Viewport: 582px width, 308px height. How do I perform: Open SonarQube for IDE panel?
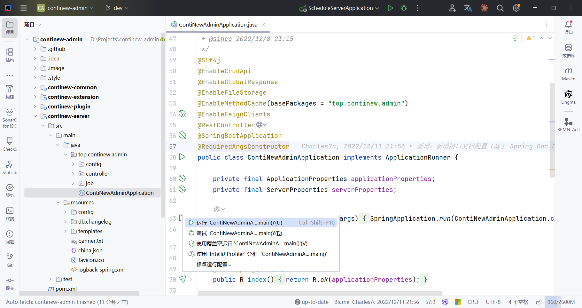click(x=10, y=118)
